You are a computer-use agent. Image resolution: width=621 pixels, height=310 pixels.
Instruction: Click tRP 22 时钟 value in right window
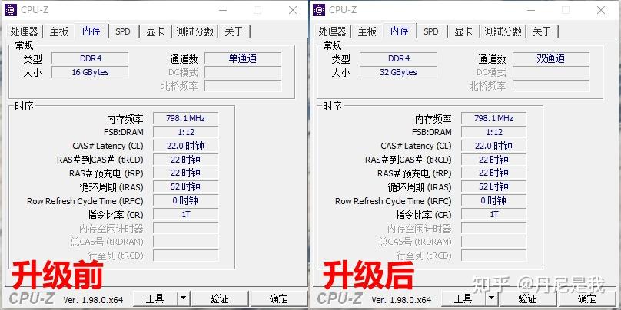(494, 173)
